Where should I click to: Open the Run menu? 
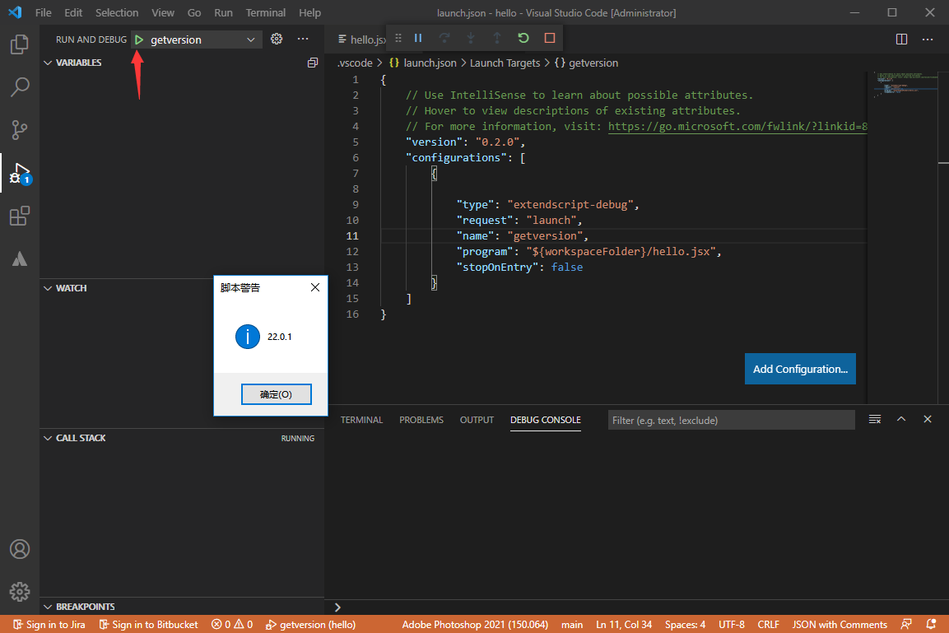point(223,12)
